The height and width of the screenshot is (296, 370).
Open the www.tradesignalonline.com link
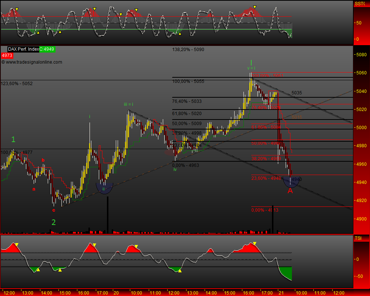coord(32,62)
